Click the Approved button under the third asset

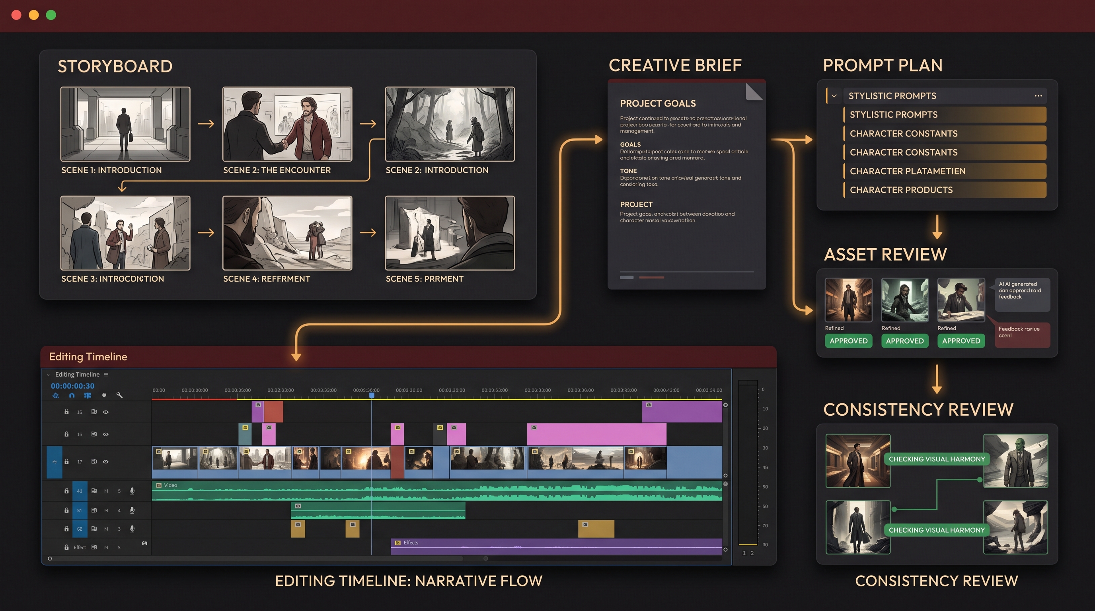(x=961, y=341)
